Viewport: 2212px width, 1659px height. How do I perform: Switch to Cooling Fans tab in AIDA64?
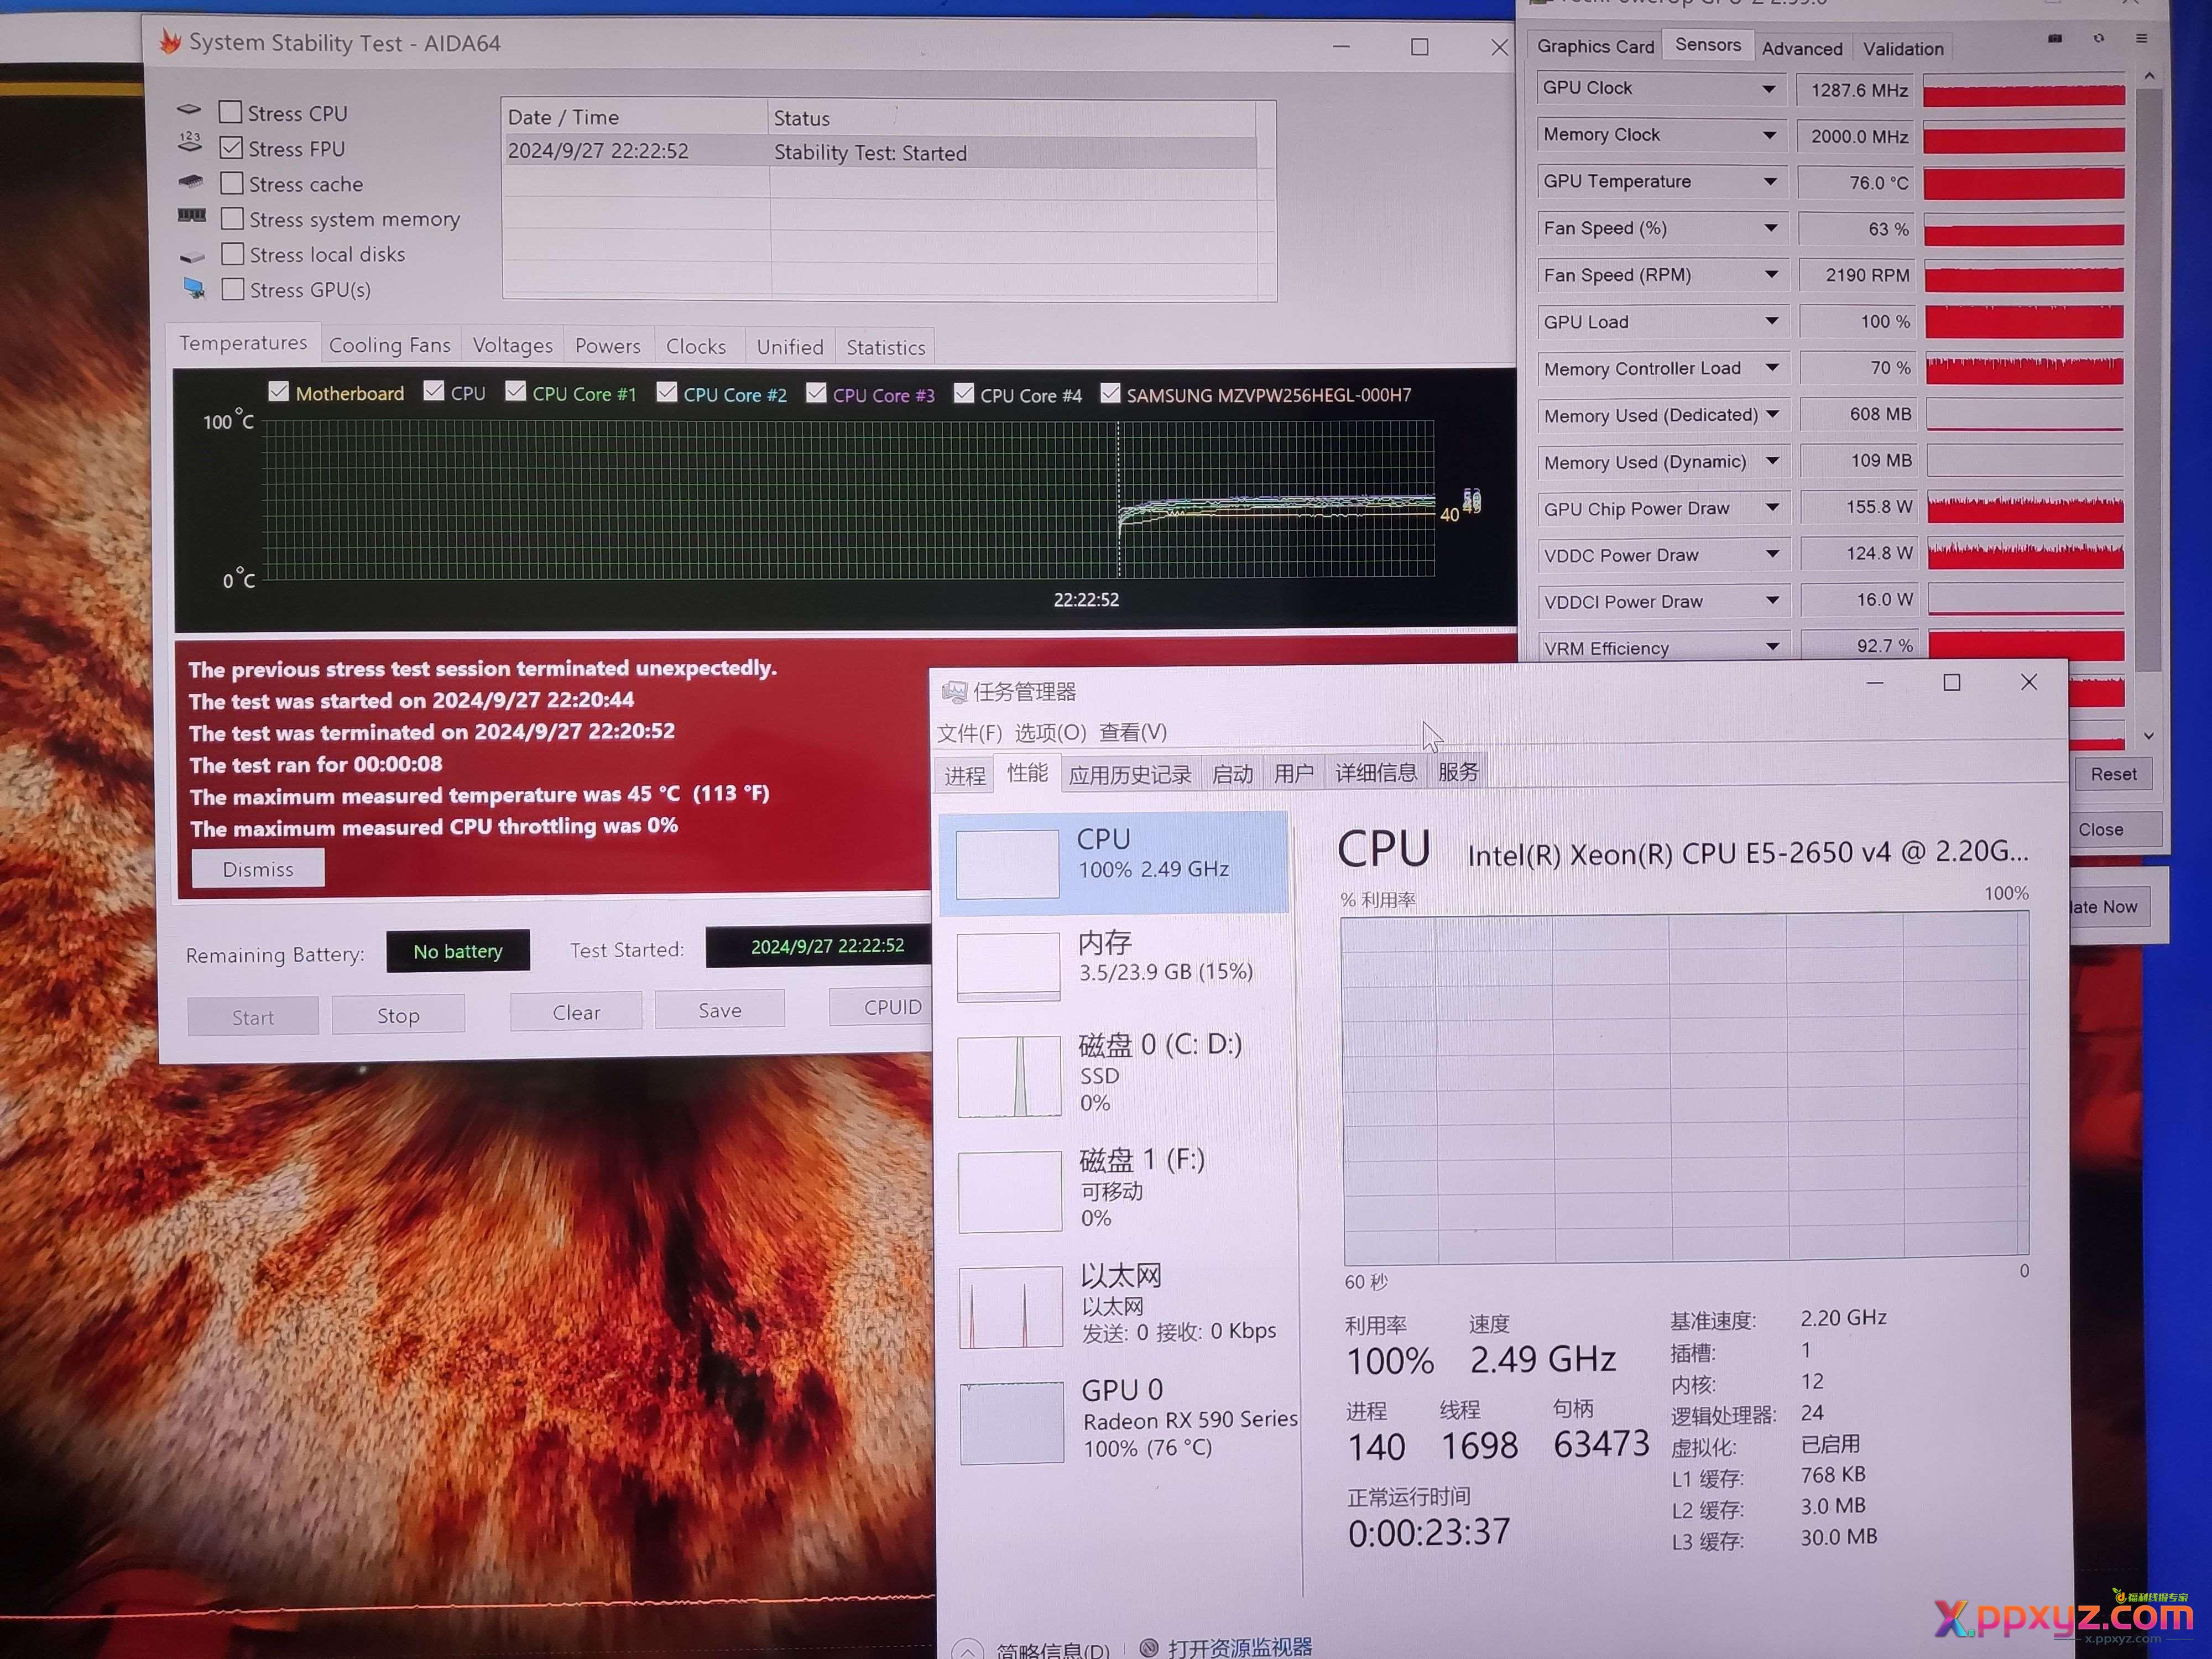[390, 345]
